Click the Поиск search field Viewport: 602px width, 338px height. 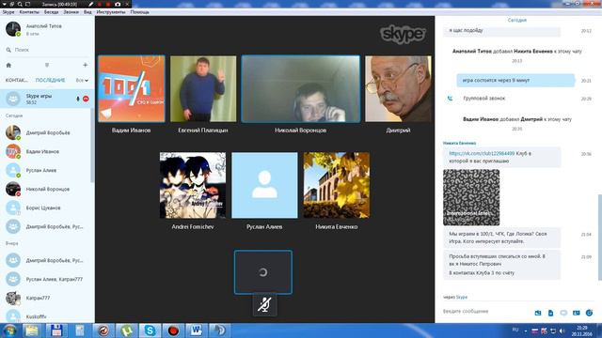point(47,50)
